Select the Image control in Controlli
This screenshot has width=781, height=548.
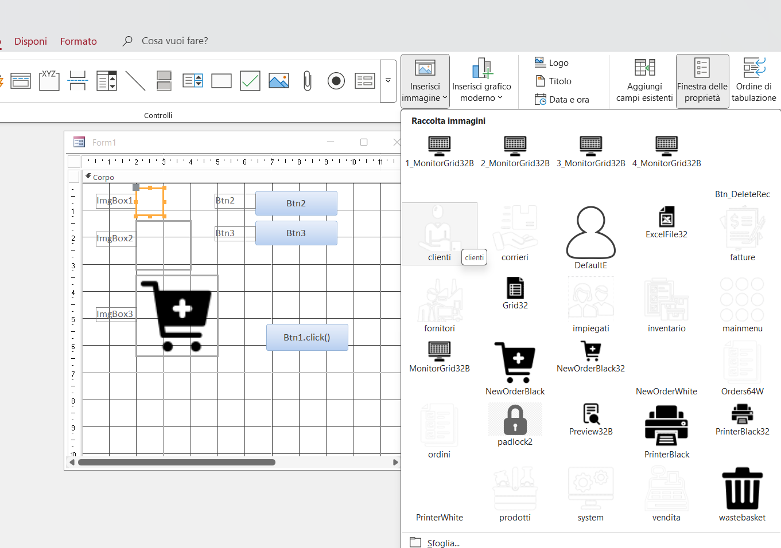[x=278, y=81]
